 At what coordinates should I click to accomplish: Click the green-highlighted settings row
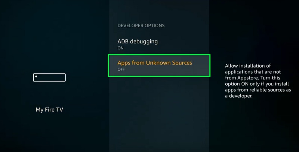[159, 66]
